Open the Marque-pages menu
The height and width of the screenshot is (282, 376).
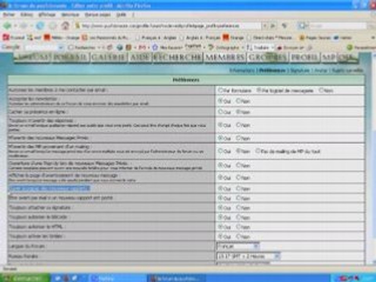[98, 14]
